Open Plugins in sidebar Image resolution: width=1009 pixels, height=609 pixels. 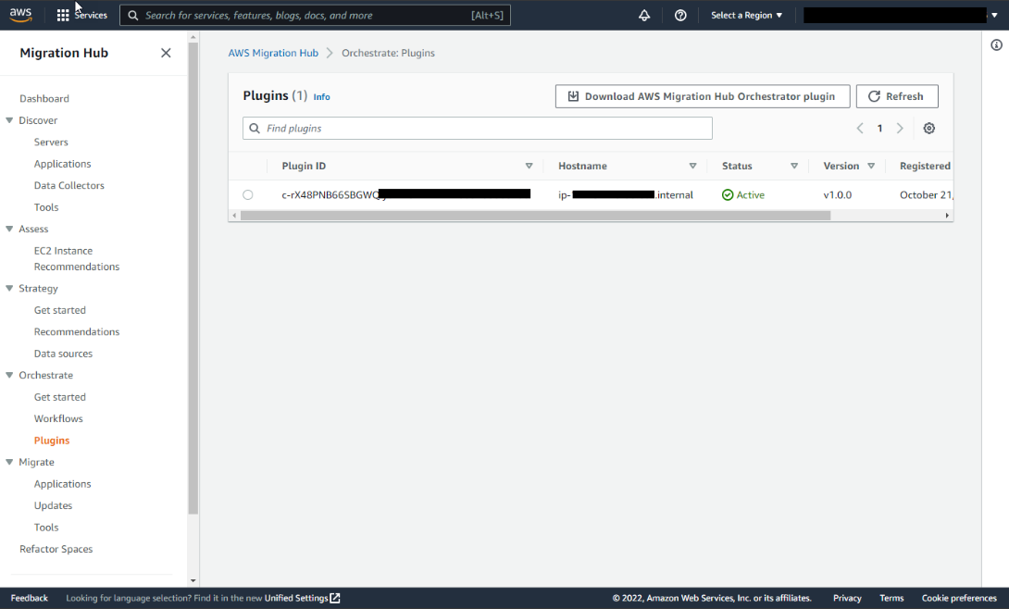point(52,441)
